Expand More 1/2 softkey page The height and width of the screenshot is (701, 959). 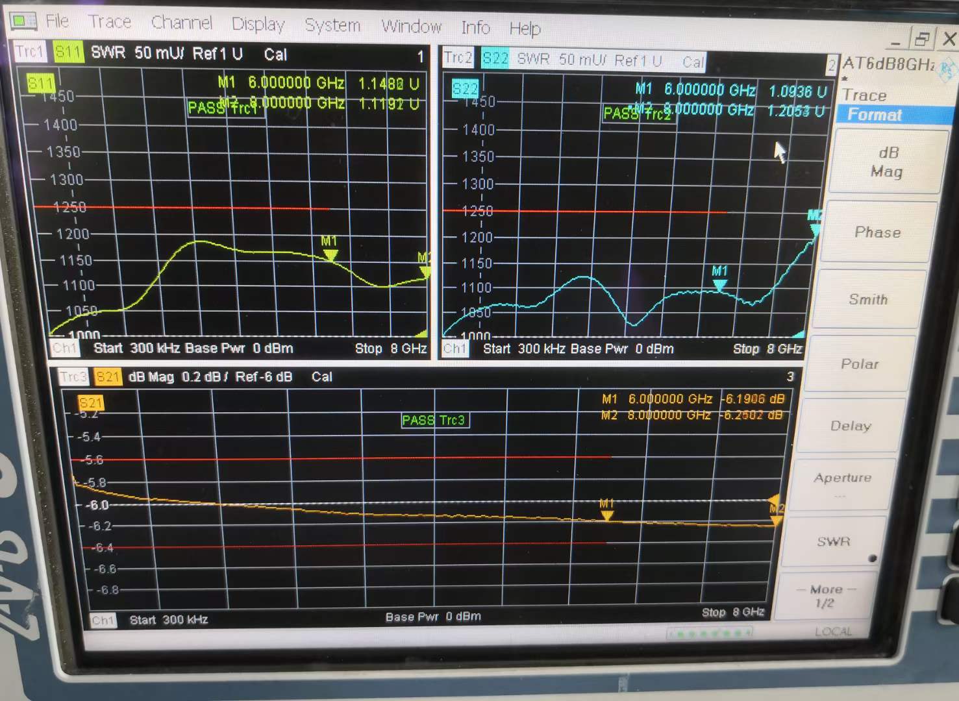(x=825, y=596)
